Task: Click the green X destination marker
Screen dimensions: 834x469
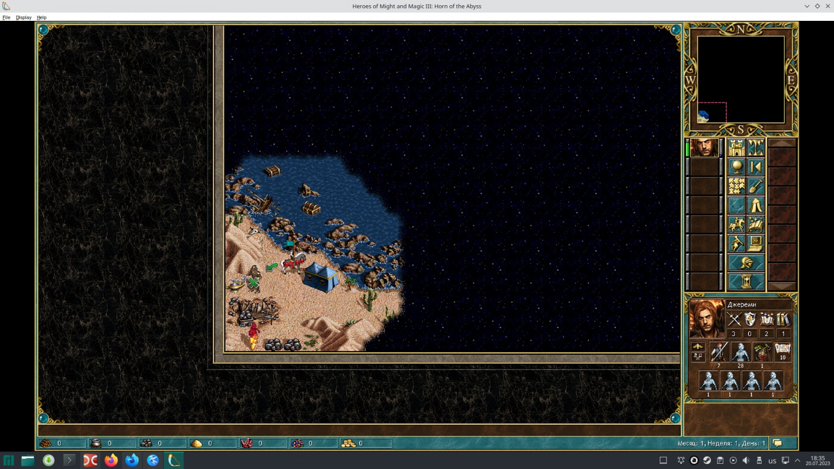Action: point(254,283)
